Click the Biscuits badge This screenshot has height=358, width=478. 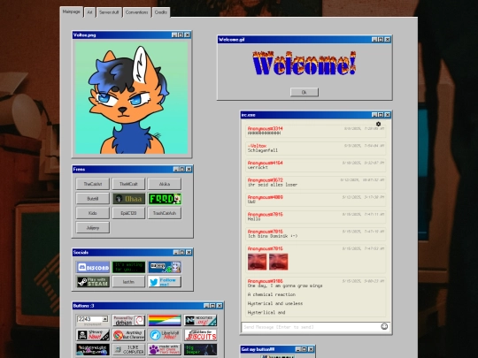(x=200, y=335)
